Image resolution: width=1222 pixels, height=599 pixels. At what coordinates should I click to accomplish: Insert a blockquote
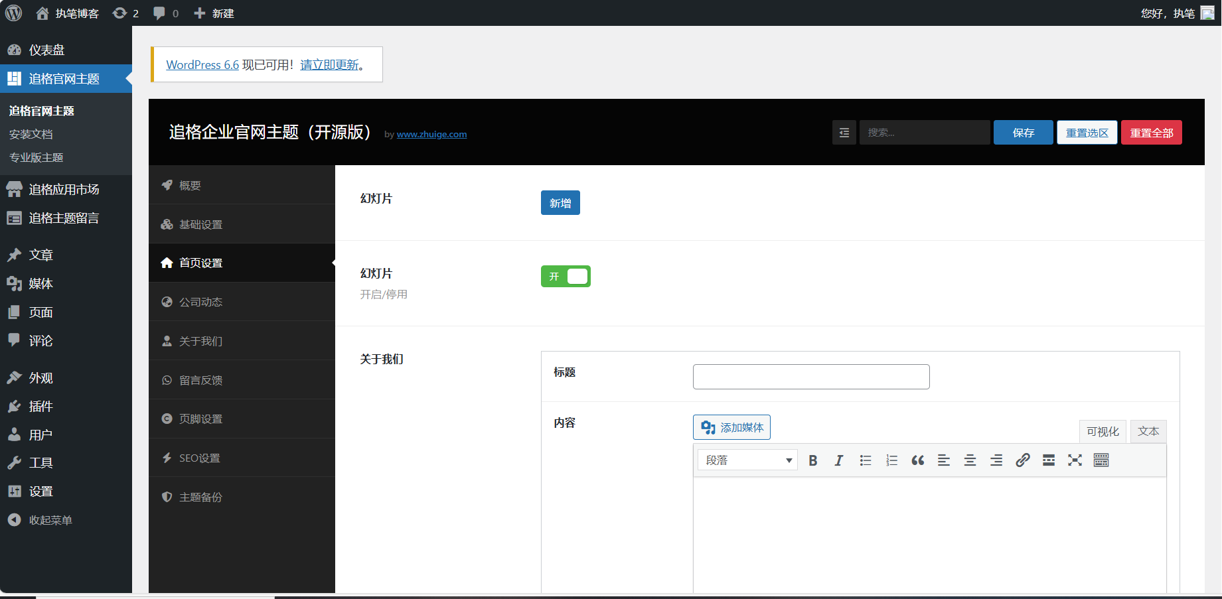tap(918, 460)
